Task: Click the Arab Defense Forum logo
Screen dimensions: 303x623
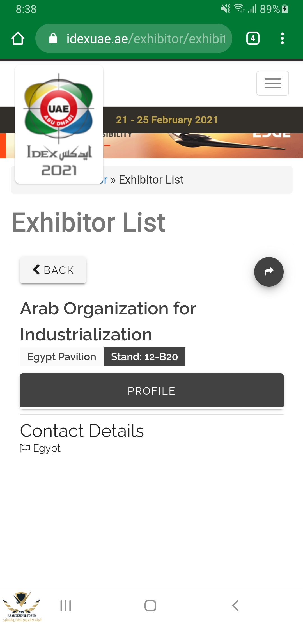Action: tap(22, 606)
